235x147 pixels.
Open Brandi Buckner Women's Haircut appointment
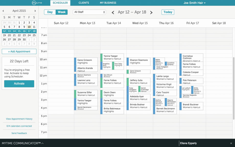pos(191,106)
